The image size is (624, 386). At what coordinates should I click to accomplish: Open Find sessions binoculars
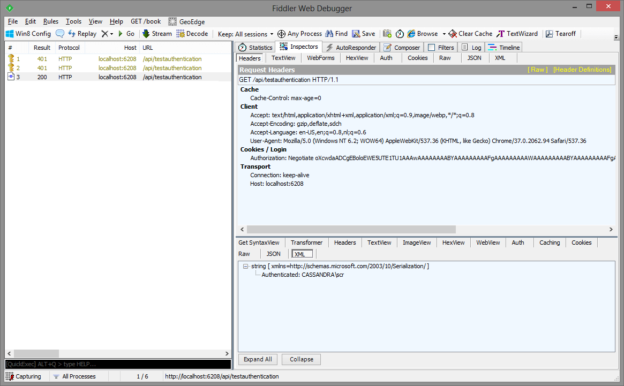pos(336,34)
